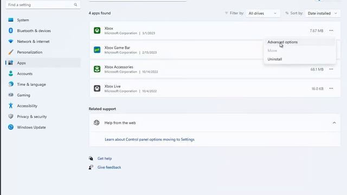Open the Personalization brush icon
Image resolution: width=347 pixels, height=195 pixels.
click(x=11, y=52)
